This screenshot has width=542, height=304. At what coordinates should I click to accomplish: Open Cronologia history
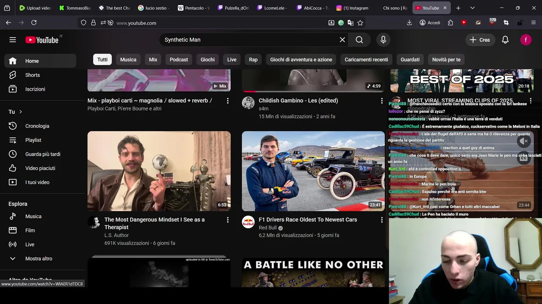(x=40, y=126)
